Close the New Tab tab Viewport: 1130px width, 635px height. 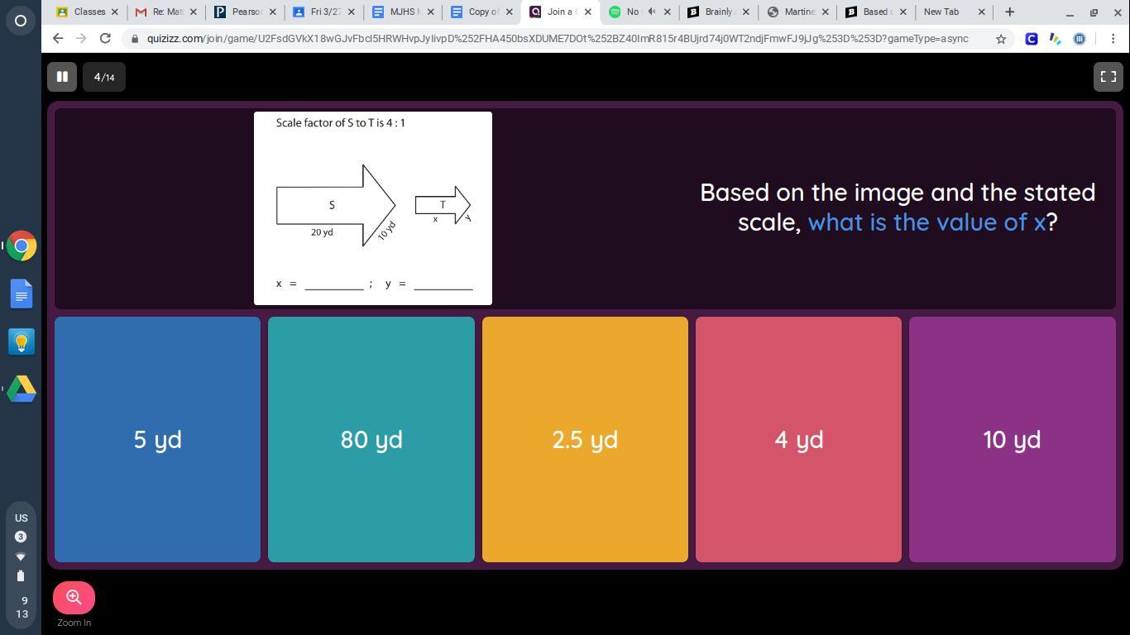[982, 12]
